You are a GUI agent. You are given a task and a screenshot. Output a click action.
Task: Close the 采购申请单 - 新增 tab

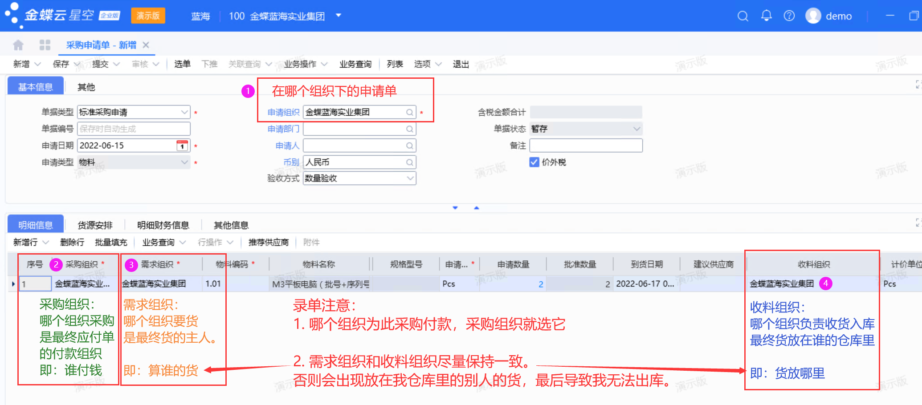[x=146, y=45]
